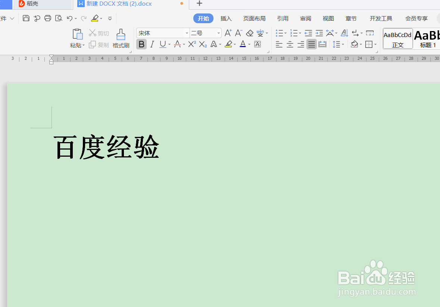Click the Clear Formatting eraser icon
The image size is (440, 307).
(x=250, y=33)
